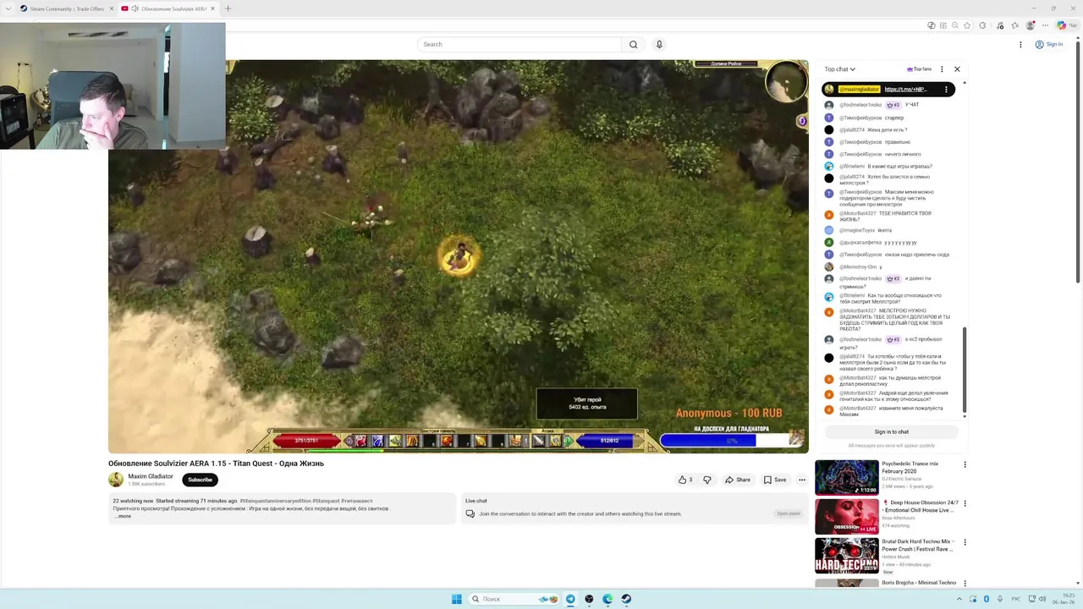Open Maxim Gladiator channel avatar
This screenshot has width=1083, height=609.
pyautogui.click(x=116, y=480)
